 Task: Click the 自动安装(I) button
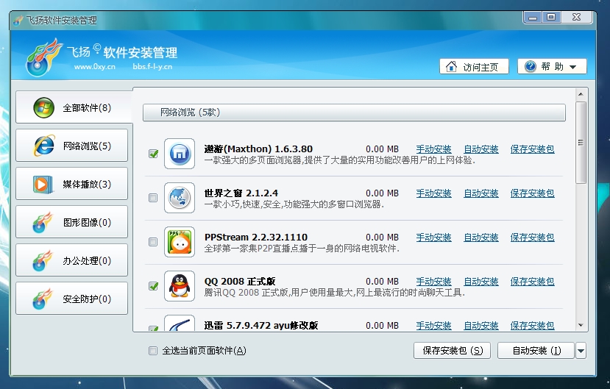(536, 351)
